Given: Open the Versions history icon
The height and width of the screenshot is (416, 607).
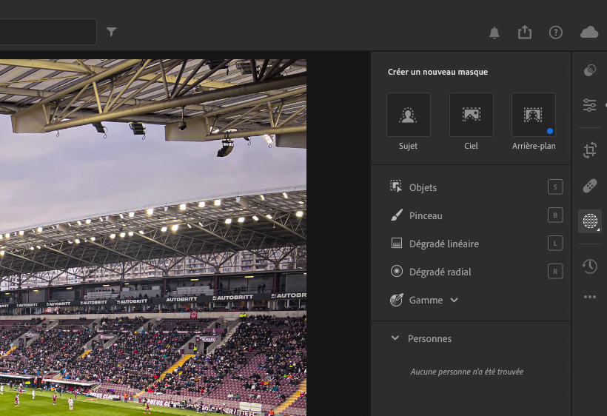Looking at the screenshot, I should [x=589, y=266].
